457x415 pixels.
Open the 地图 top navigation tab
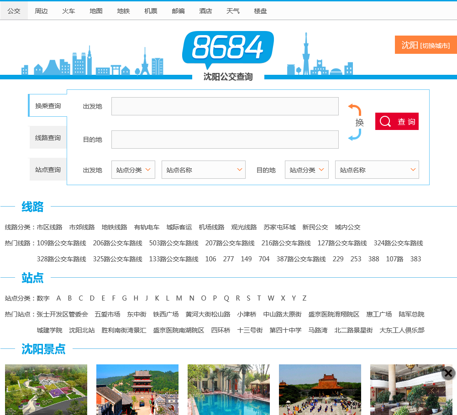[x=96, y=11]
